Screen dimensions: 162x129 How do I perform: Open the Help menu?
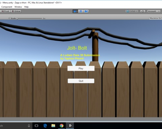26,7
